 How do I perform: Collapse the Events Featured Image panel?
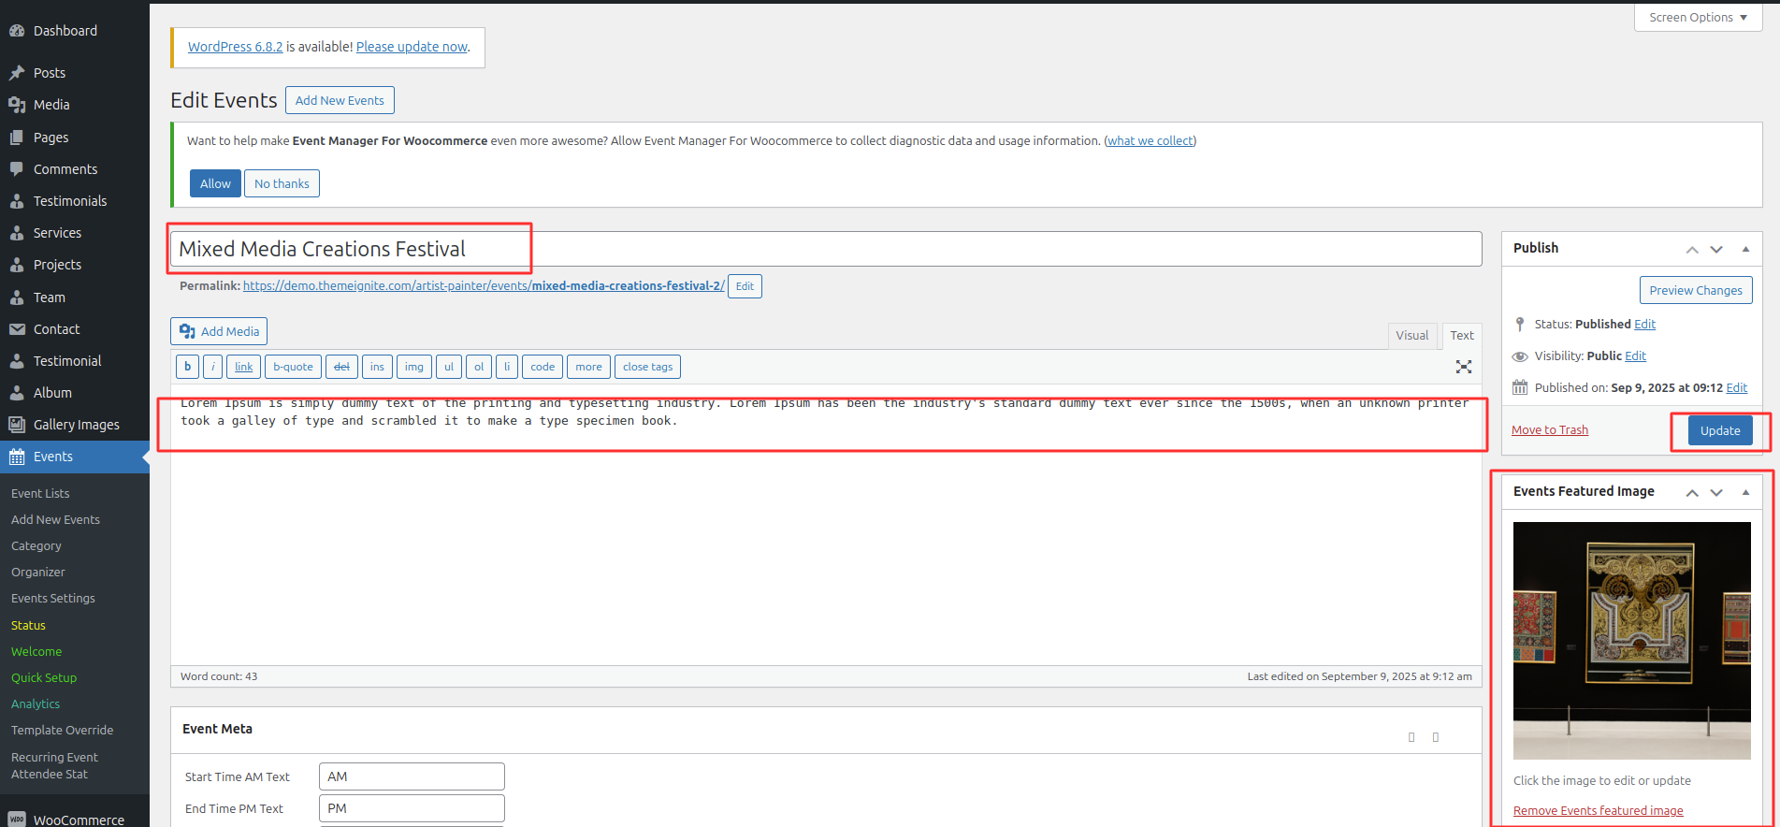point(1745,492)
